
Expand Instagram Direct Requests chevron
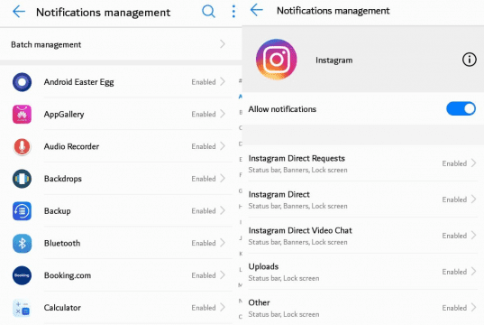click(x=473, y=163)
